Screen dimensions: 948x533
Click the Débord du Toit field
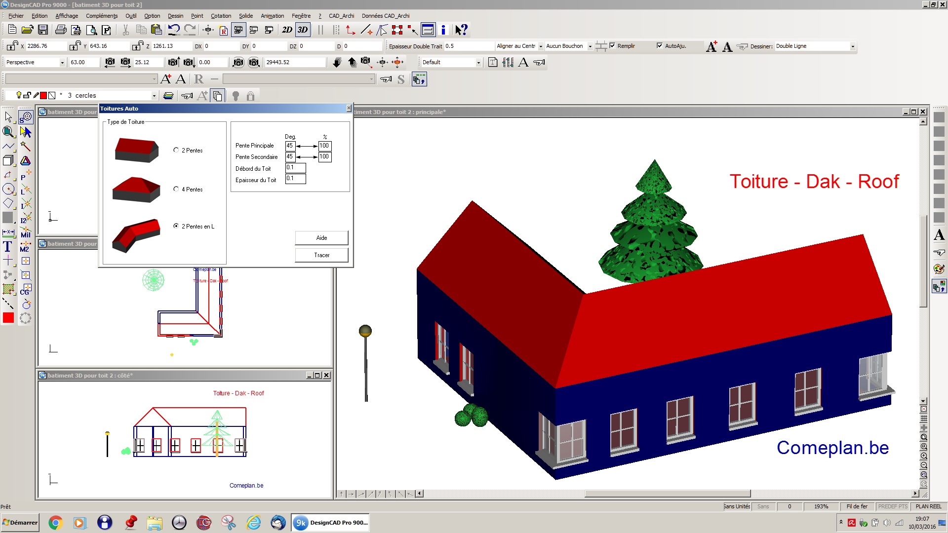coord(295,168)
